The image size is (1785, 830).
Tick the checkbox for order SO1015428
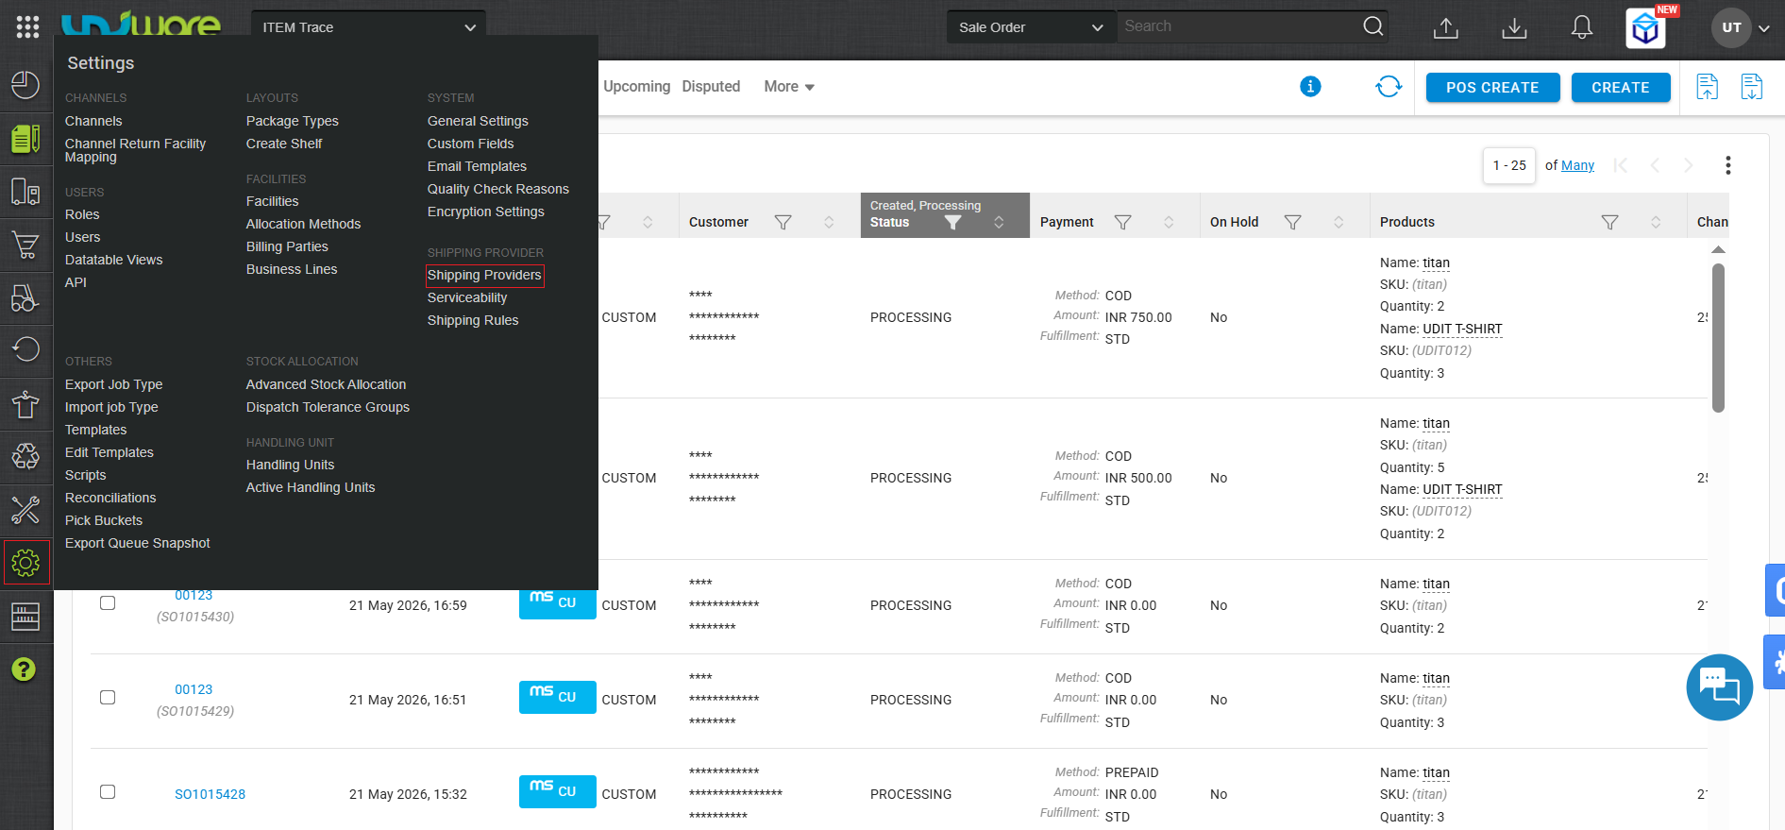tap(108, 791)
